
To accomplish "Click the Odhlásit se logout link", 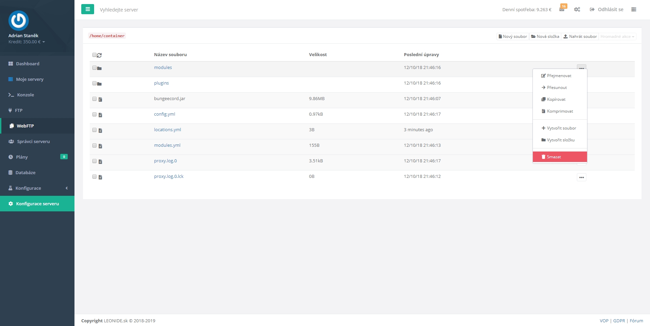I will [607, 9].
